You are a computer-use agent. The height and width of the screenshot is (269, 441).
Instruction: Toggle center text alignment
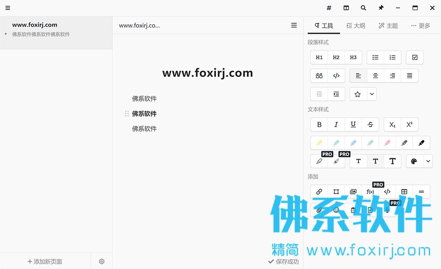pos(375,76)
